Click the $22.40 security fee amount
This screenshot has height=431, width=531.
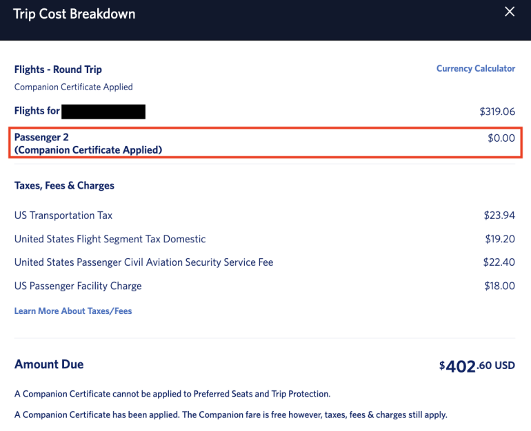tap(499, 262)
